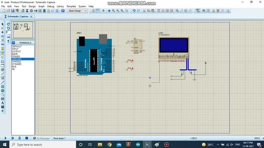Click the Pan/center view blue cross icon
Image resolution: width=264 pixels, height=148 pixels.
click(x=109, y=11)
